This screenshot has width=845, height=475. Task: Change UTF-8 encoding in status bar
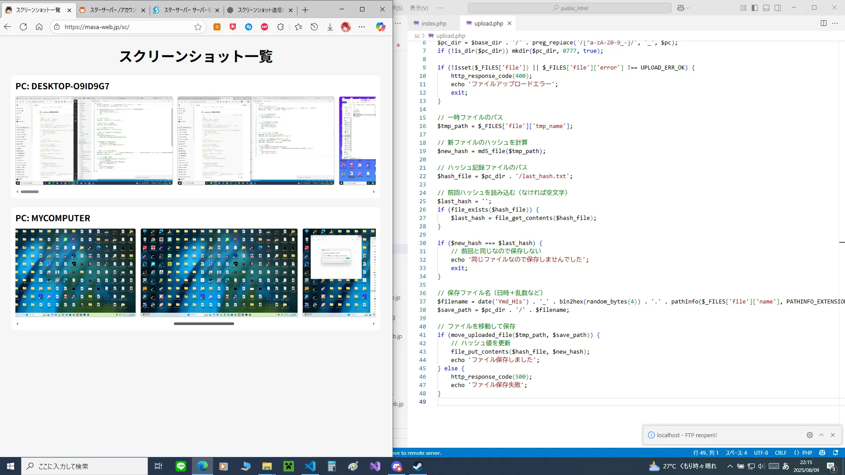(x=761, y=453)
